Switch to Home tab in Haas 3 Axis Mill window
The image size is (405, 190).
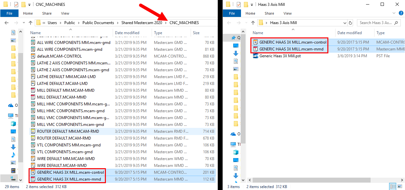(x=250, y=13)
